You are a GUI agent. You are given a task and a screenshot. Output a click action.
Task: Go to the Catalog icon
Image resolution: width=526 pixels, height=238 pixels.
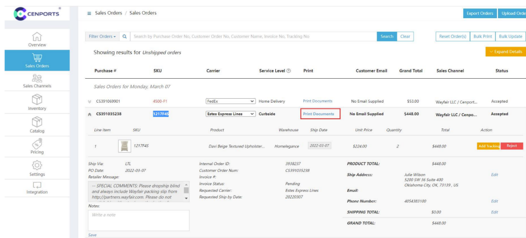tap(37, 122)
